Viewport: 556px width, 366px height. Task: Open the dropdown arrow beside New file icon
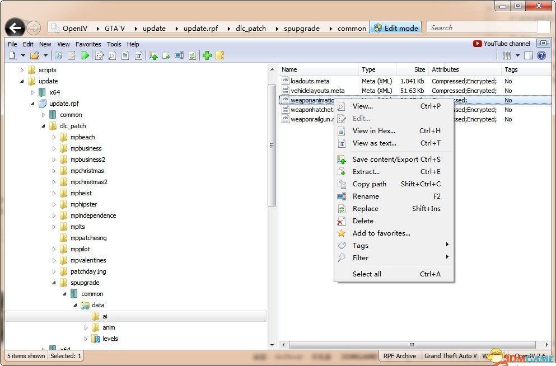(23, 55)
